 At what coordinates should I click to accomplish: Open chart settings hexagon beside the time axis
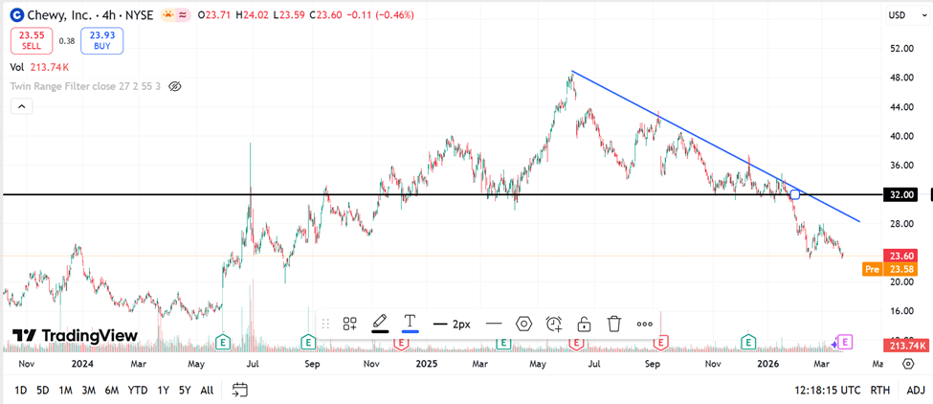point(909,364)
